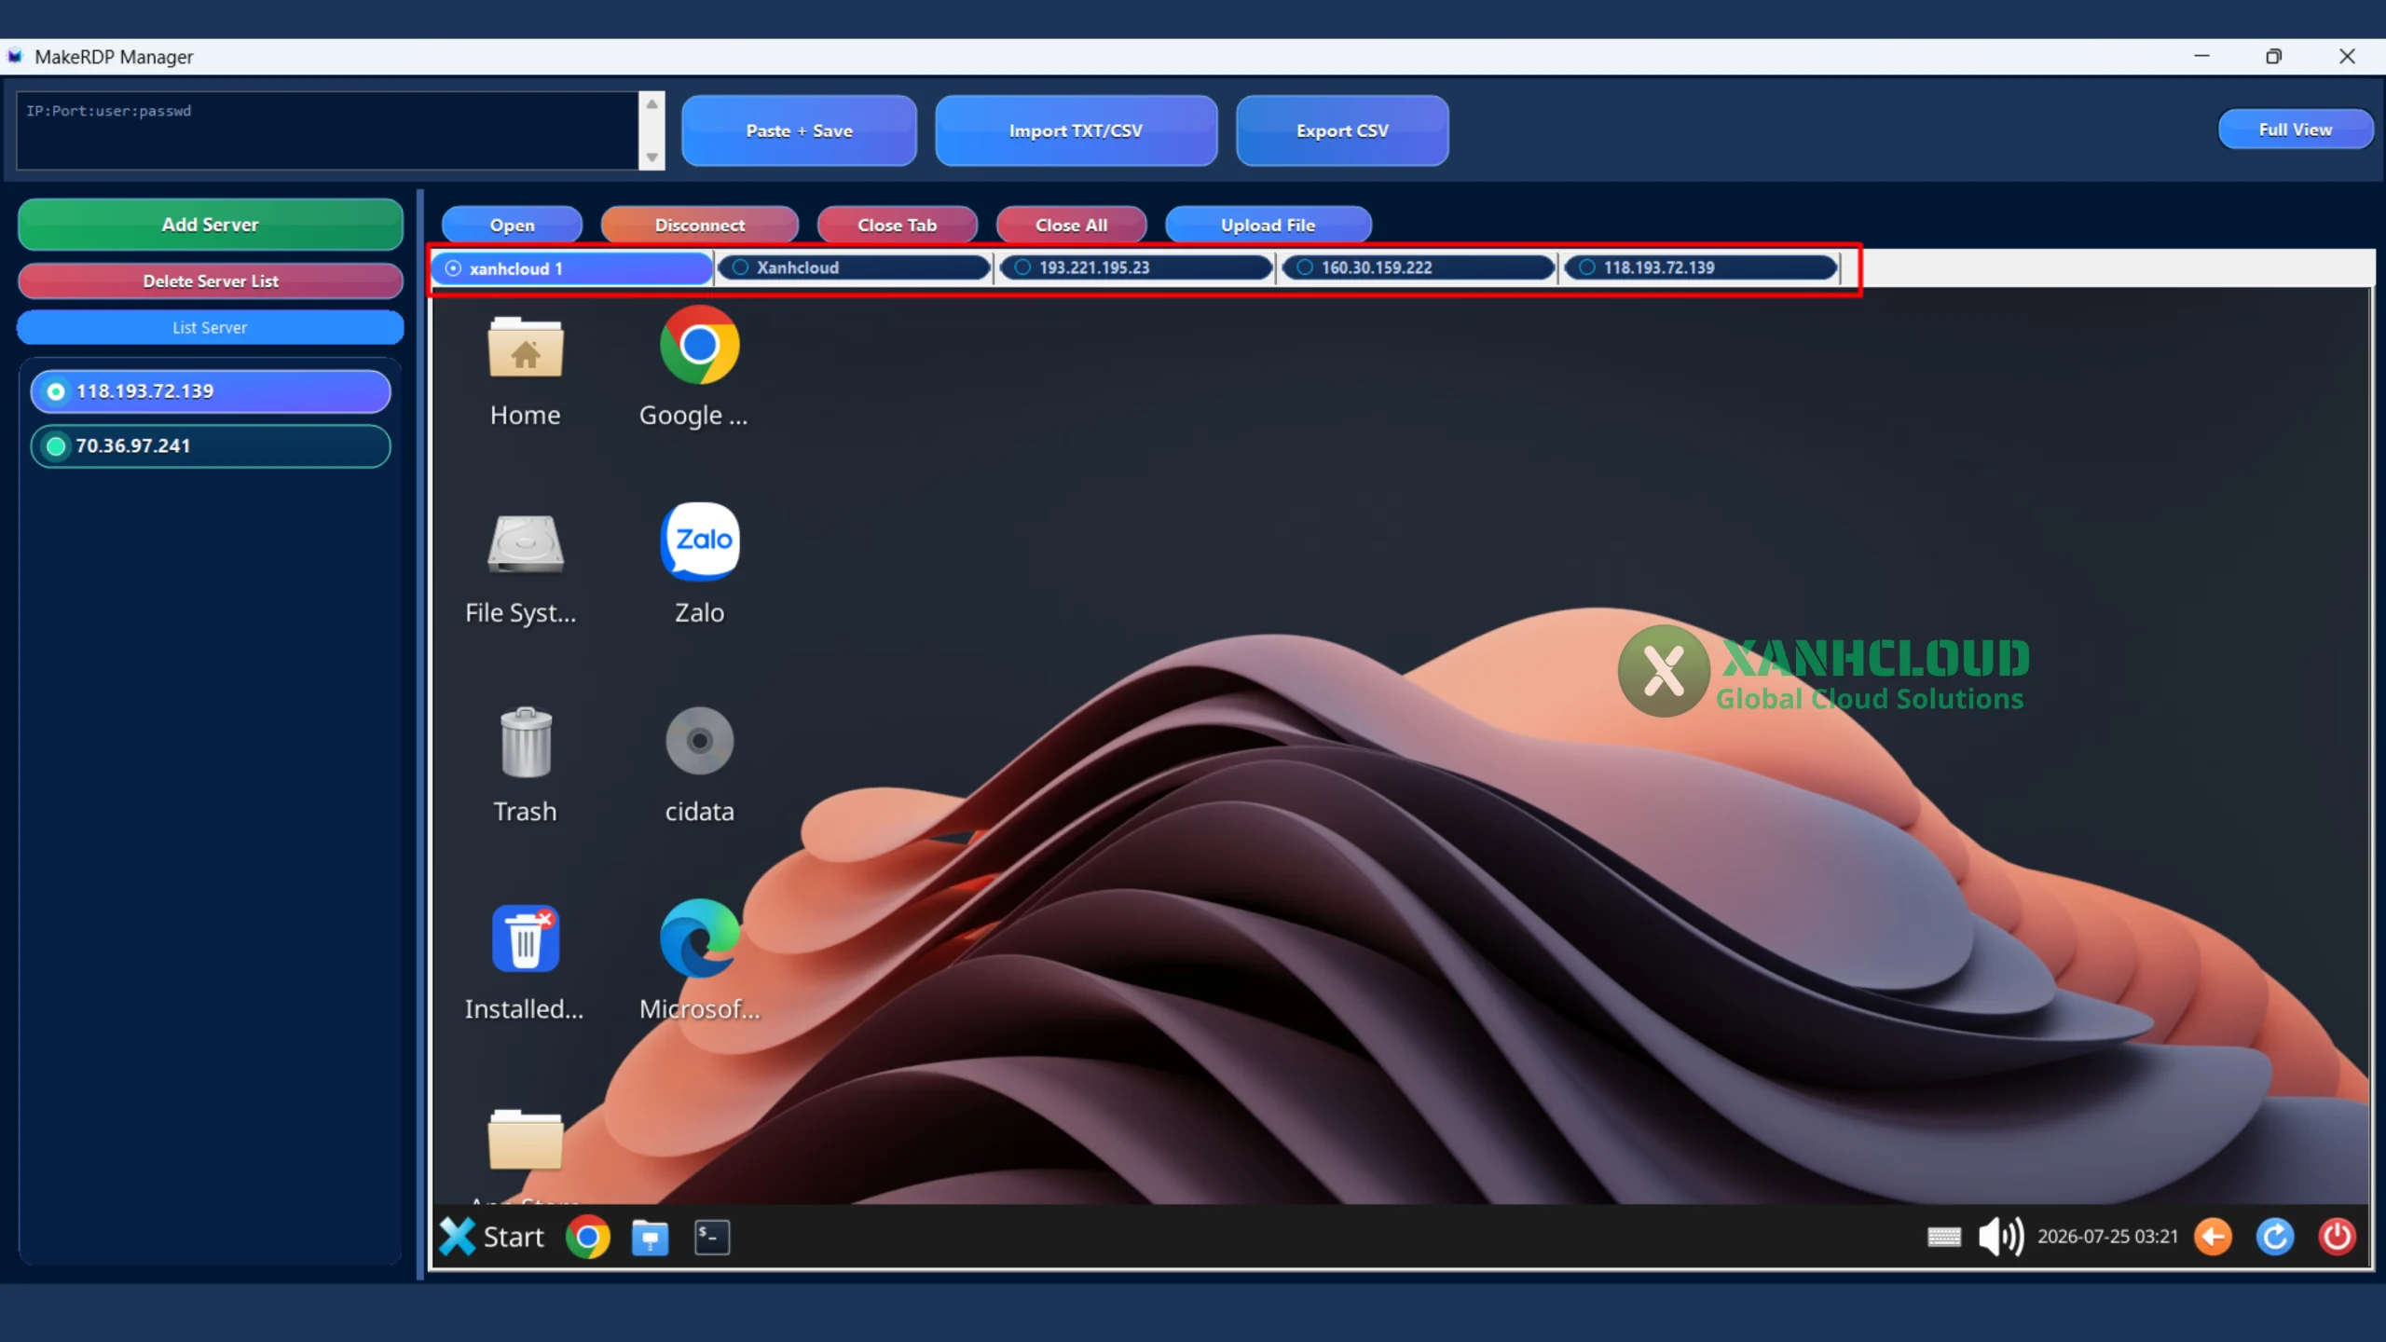Click the remote taskbar clock 2026-07-25 03:21
The image size is (2386, 1342).
pos(2107,1237)
